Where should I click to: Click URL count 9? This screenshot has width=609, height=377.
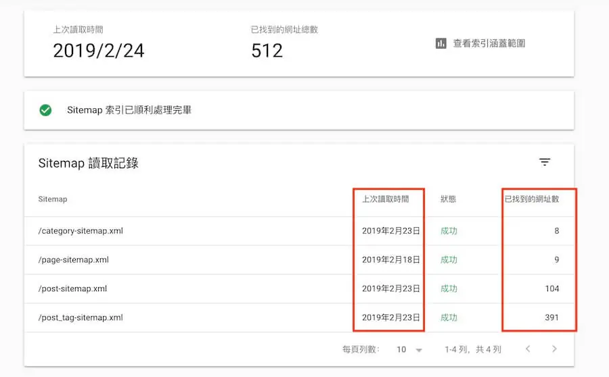[557, 260]
